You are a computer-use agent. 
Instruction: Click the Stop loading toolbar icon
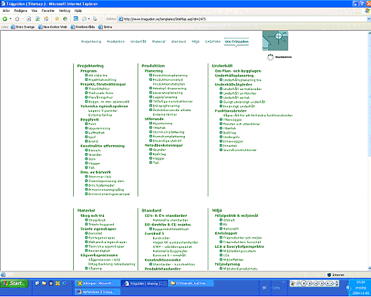click(x=29, y=19)
